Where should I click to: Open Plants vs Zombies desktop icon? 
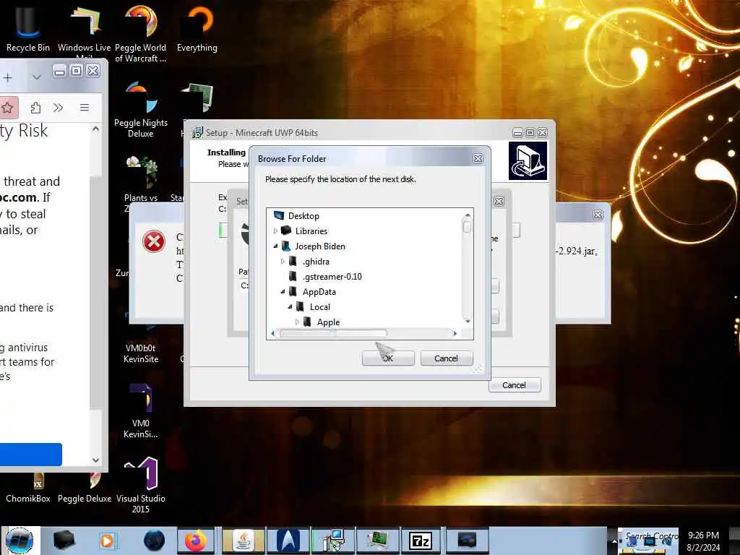tap(141, 181)
